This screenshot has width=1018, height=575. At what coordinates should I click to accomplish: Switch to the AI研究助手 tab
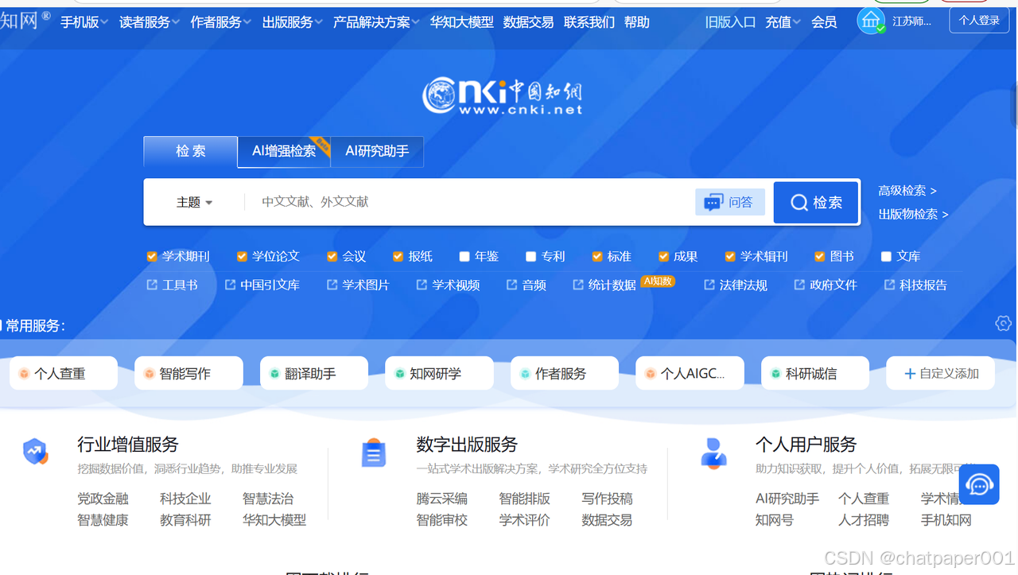click(377, 151)
